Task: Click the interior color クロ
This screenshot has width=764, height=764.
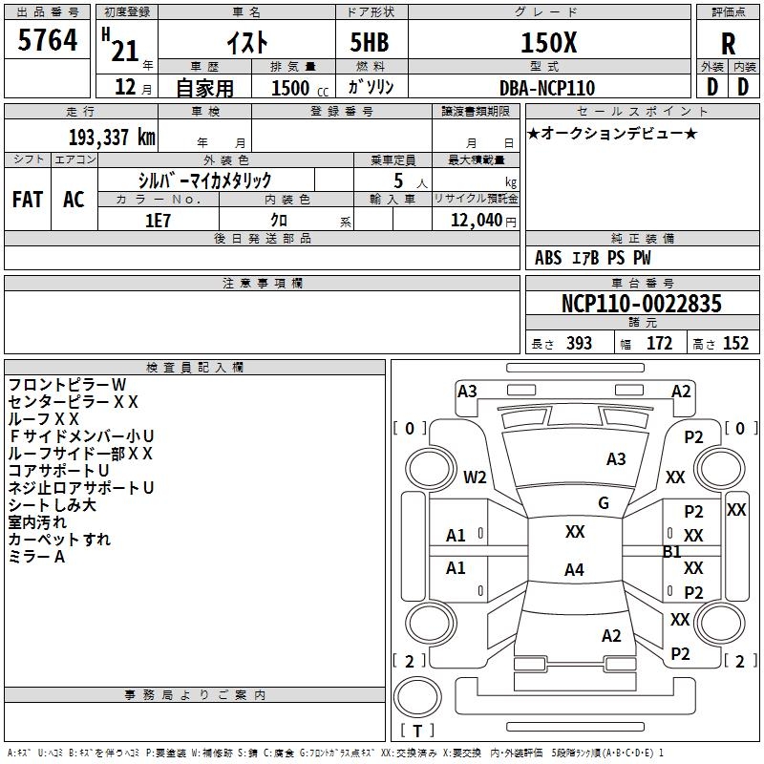Action: (279, 221)
